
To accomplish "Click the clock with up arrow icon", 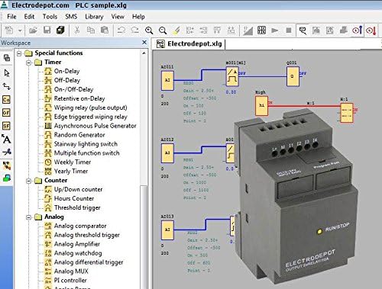I will (x=358, y=31).
